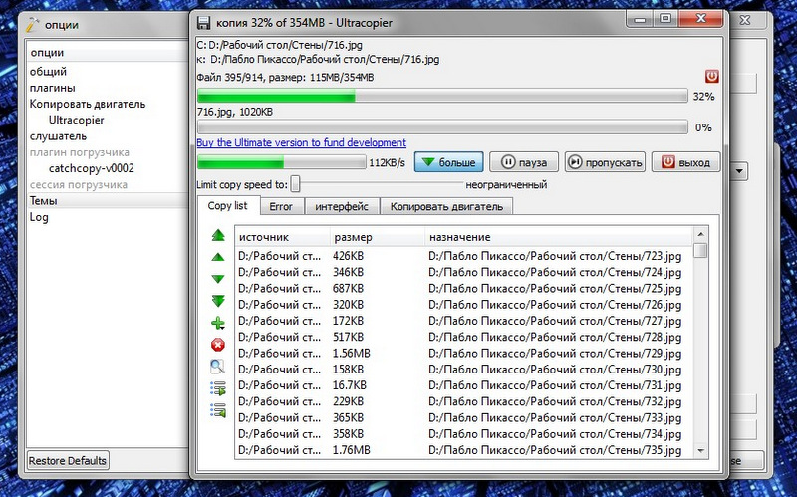Open the интерфейс tab
Image resolution: width=797 pixels, height=497 pixels.
pyautogui.click(x=342, y=207)
